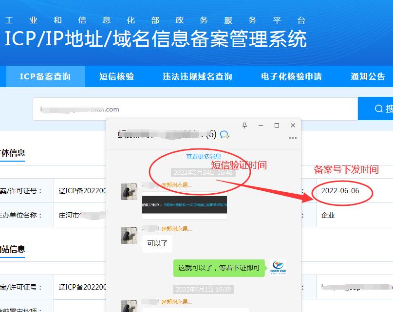Click the avatar below the 2022年6月1日 timestamp

pyautogui.click(x=129, y=306)
